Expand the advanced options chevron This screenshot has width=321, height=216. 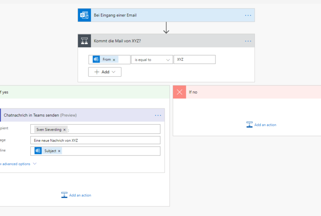[x=34, y=164]
